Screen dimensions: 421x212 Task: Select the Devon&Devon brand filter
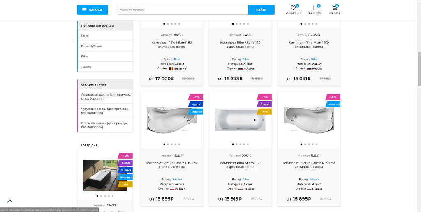pos(92,46)
